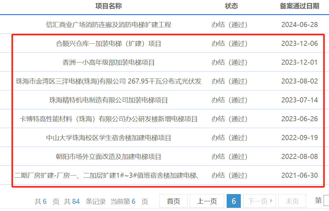Select date 2022-09-19 cell
This screenshot has width=329, height=211.
(x=299, y=138)
